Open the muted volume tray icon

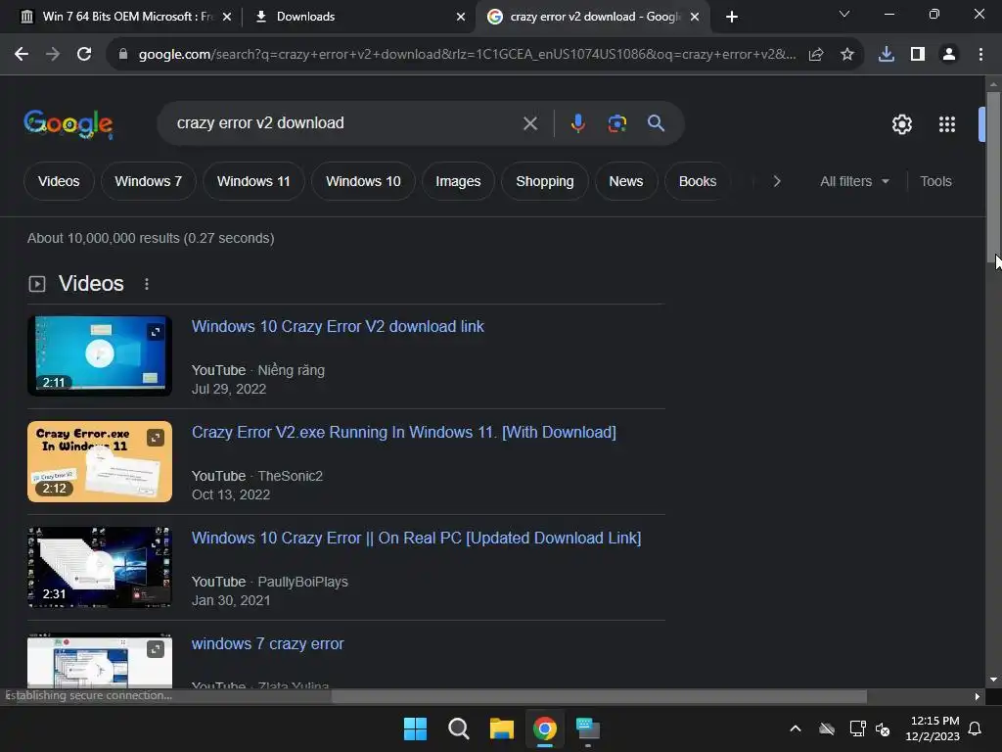[883, 728]
